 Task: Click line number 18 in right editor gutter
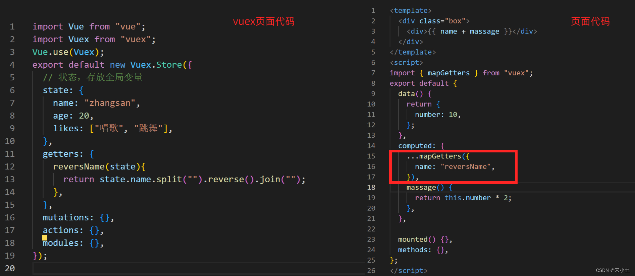pos(371,187)
